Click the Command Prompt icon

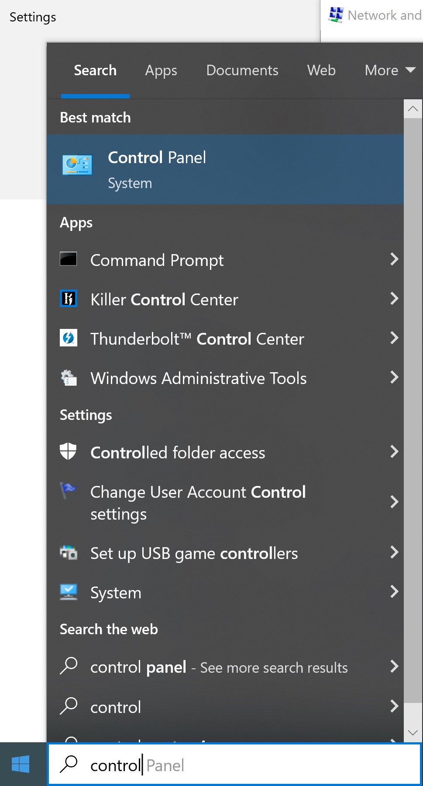(69, 259)
